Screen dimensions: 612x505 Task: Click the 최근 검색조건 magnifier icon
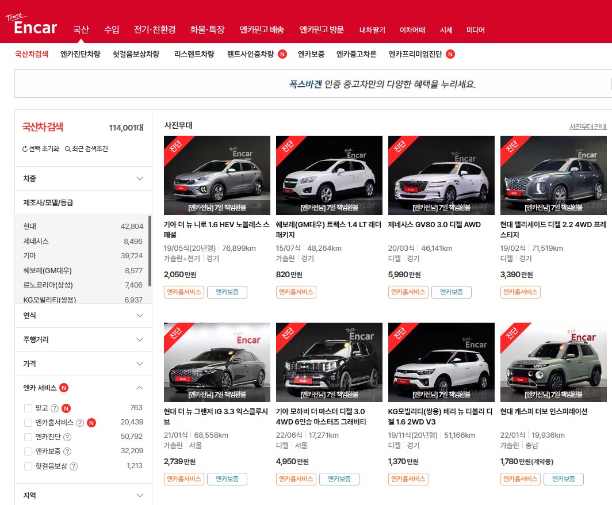[x=67, y=149]
